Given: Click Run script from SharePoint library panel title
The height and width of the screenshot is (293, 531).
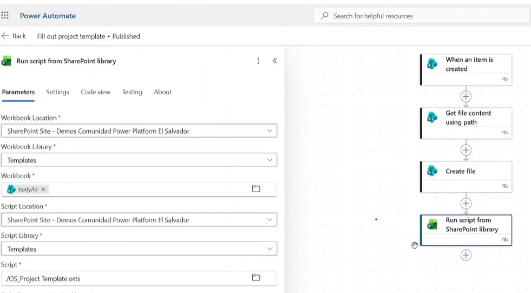Looking at the screenshot, I should pyautogui.click(x=67, y=61).
